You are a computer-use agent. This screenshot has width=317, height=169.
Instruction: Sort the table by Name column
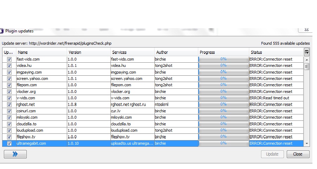point(41,52)
